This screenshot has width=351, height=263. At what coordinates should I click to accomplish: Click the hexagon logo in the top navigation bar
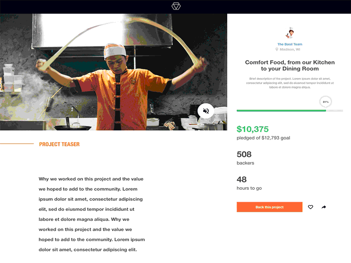click(x=175, y=7)
